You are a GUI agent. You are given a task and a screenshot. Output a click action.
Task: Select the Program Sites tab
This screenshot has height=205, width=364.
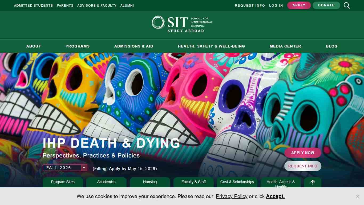tap(63, 182)
